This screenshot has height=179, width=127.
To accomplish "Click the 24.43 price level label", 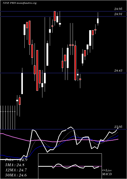I will (x=118, y=71).
